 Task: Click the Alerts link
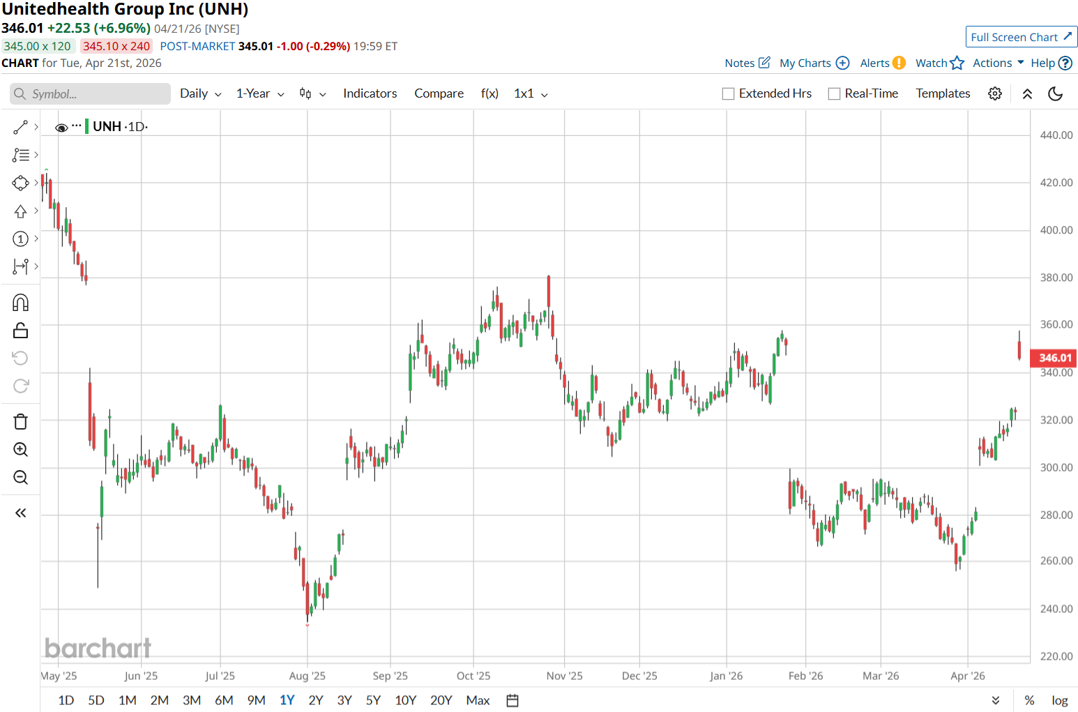pyautogui.click(x=874, y=63)
